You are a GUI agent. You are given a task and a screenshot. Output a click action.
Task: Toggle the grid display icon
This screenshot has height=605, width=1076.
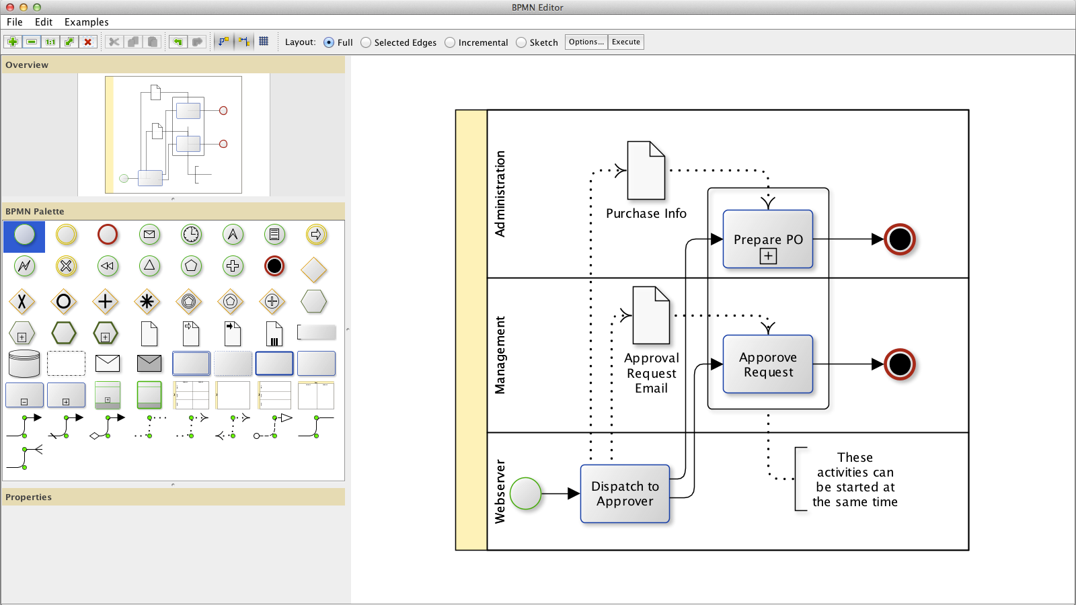(x=264, y=42)
